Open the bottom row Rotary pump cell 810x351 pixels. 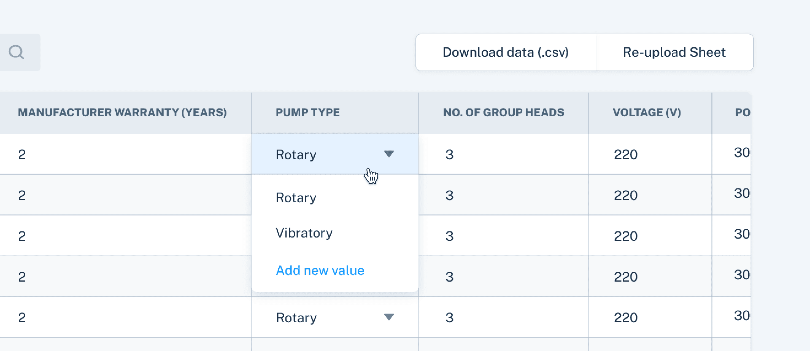coord(296,318)
